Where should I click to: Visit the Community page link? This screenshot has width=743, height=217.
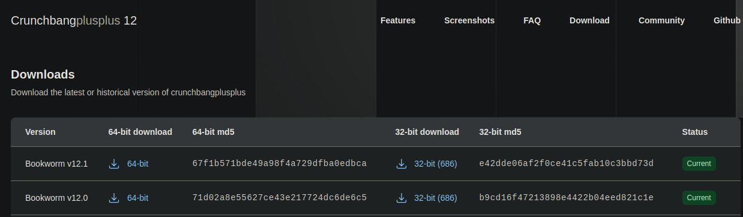(x=661, y=20)
